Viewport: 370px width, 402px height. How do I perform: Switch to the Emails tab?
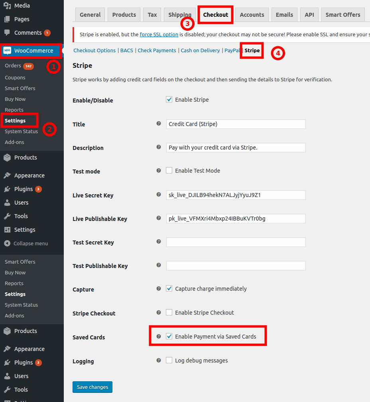[284, 15]
